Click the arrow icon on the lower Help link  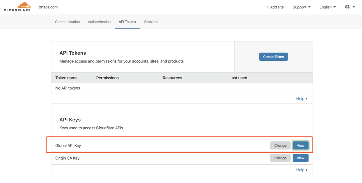pyautogui.click(x=307, y=170)
